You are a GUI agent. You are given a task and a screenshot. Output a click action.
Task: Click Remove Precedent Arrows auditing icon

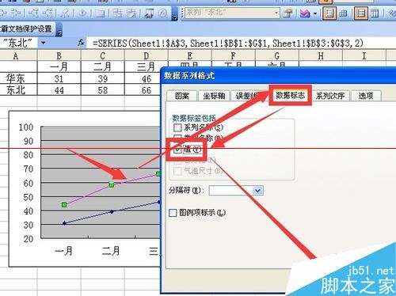(15, 13)
